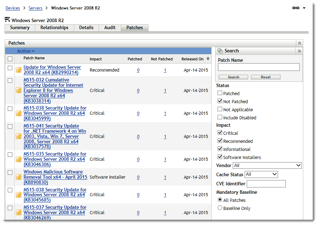Type in the CVE Identifier field
This screenshot has width=318, height=225.
[x=266, y=184]
